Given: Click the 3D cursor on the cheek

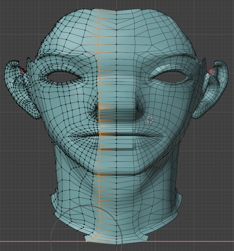Looking at the screenshot, I should (150, 119).
